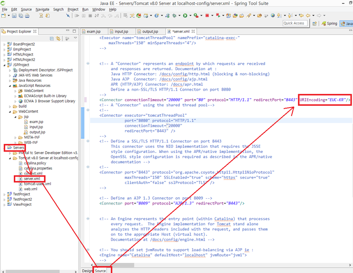Click the Print icon in the toolbar

coord(28,16)
